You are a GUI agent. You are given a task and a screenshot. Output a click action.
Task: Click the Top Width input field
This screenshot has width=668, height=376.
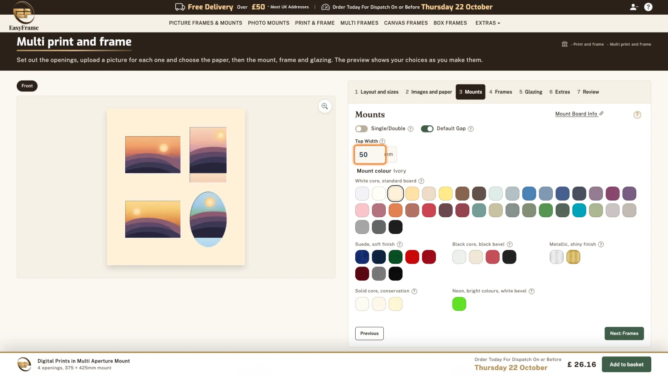pos(370,155)
